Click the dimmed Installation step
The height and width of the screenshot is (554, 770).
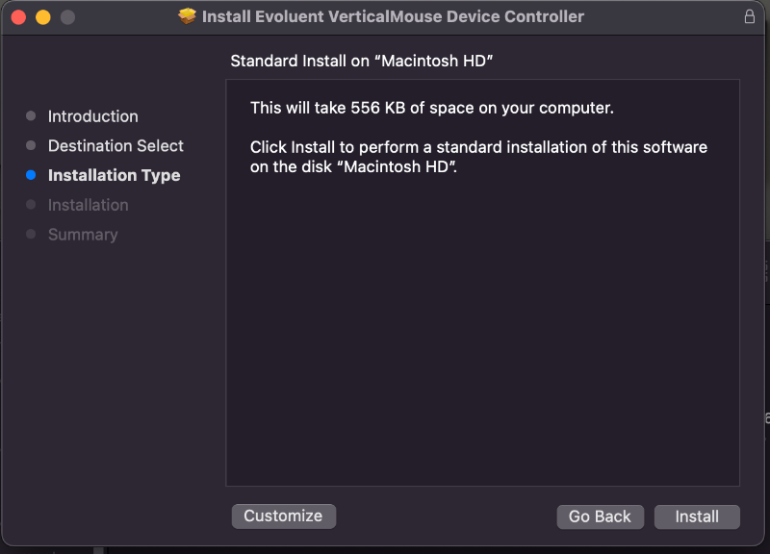pos(89,205)
